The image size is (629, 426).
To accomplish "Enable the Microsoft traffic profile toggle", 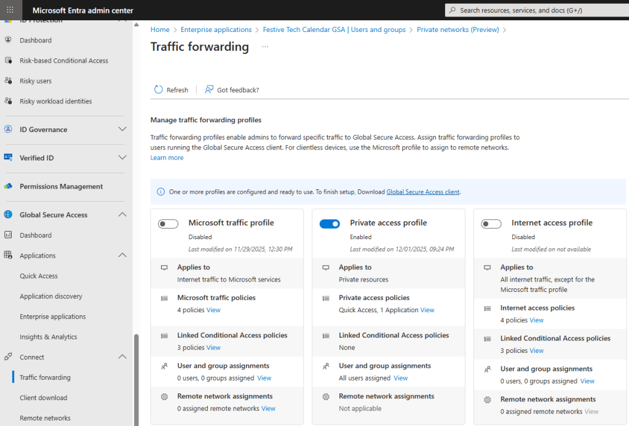I will tap(168, 224).
